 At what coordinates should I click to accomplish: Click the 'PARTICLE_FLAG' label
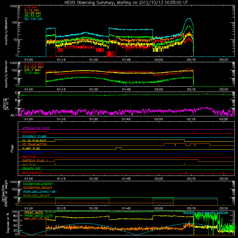(x=33, y=161)
